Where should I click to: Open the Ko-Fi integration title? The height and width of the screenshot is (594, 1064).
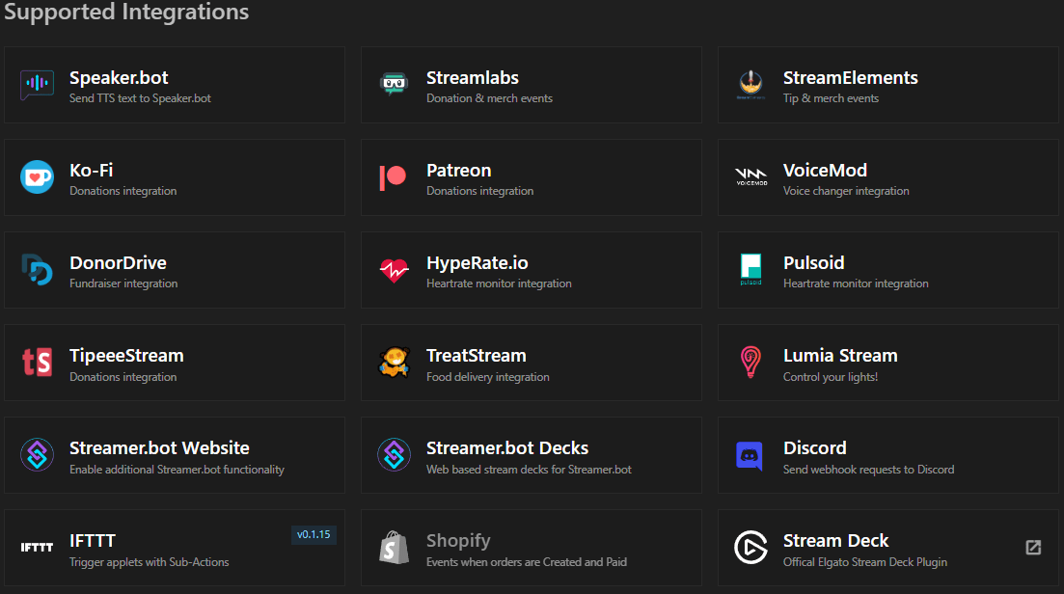[91, 171]
